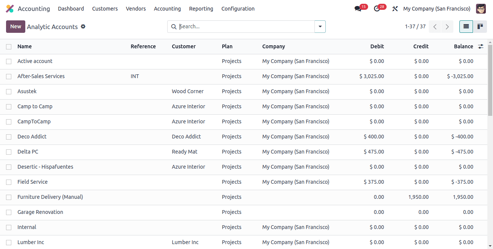Check the Active account row checkbox

[x=9, y=61]
